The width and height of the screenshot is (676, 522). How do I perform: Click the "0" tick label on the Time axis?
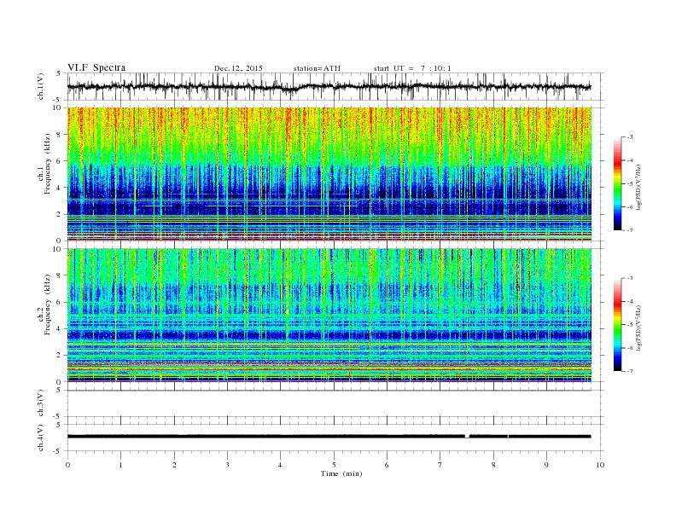(x=67, y=465)
